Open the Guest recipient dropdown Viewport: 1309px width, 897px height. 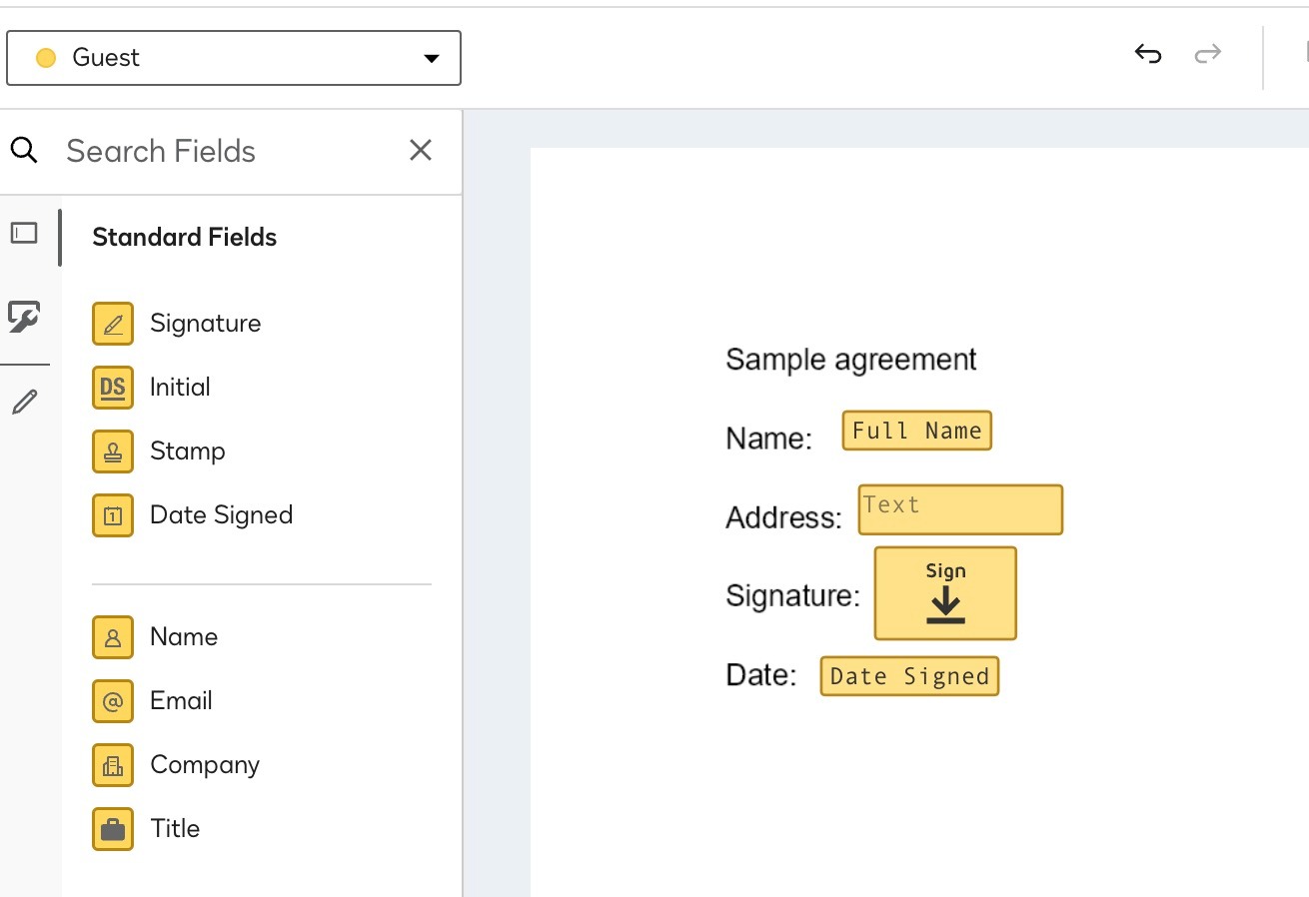[431, 58]
